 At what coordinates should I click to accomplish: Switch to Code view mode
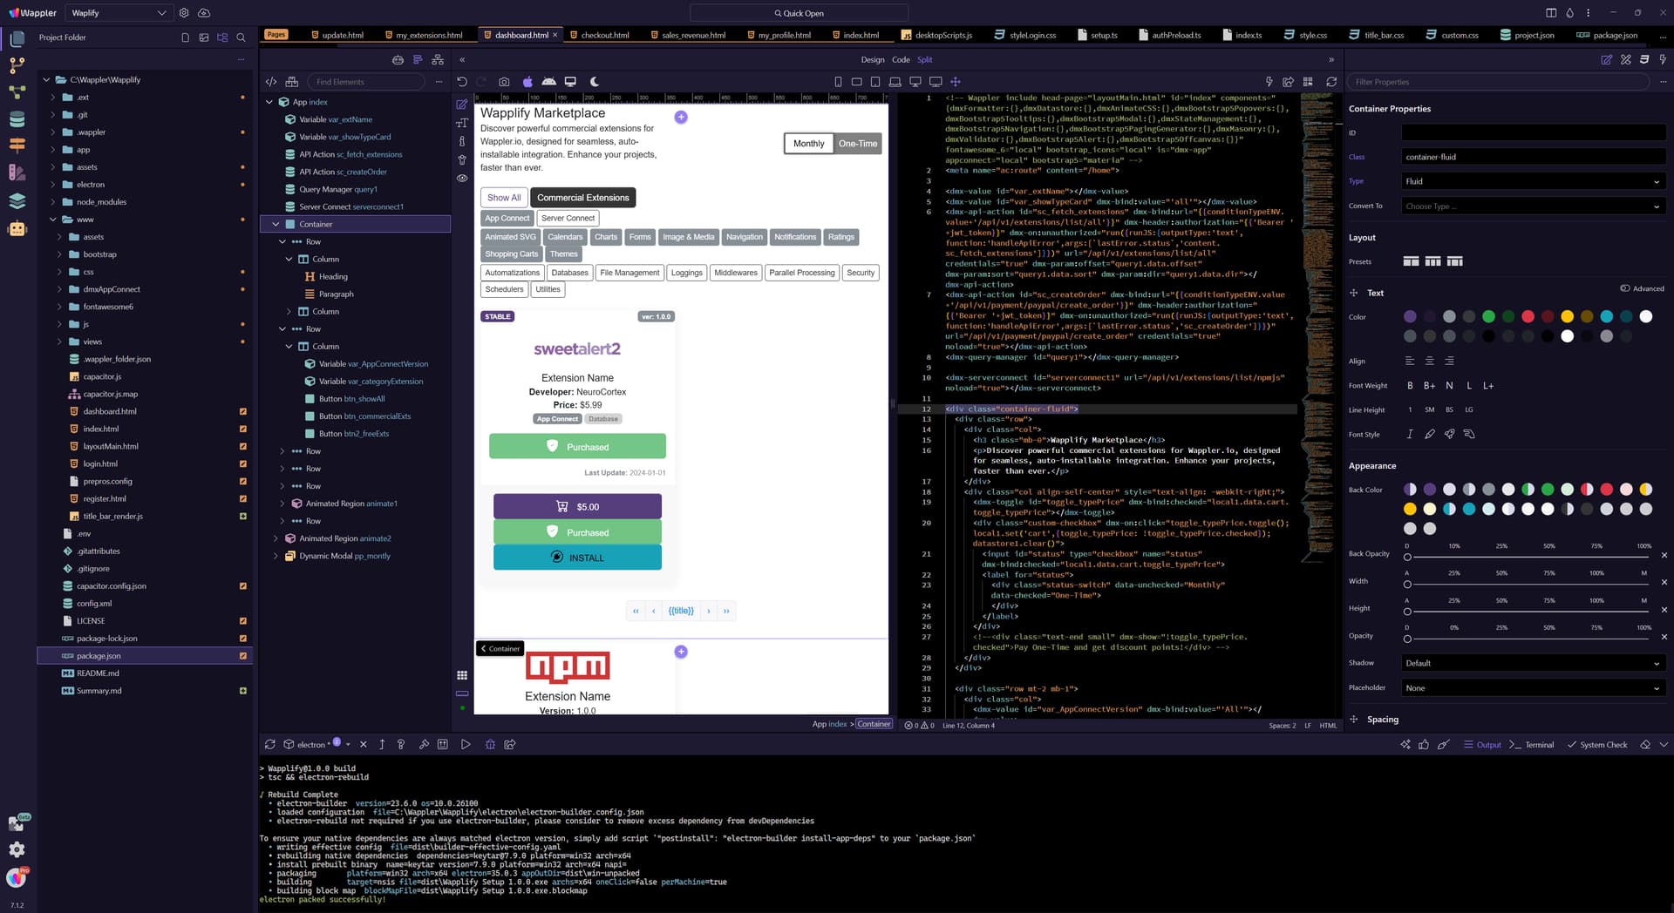[x=901, y=59]
